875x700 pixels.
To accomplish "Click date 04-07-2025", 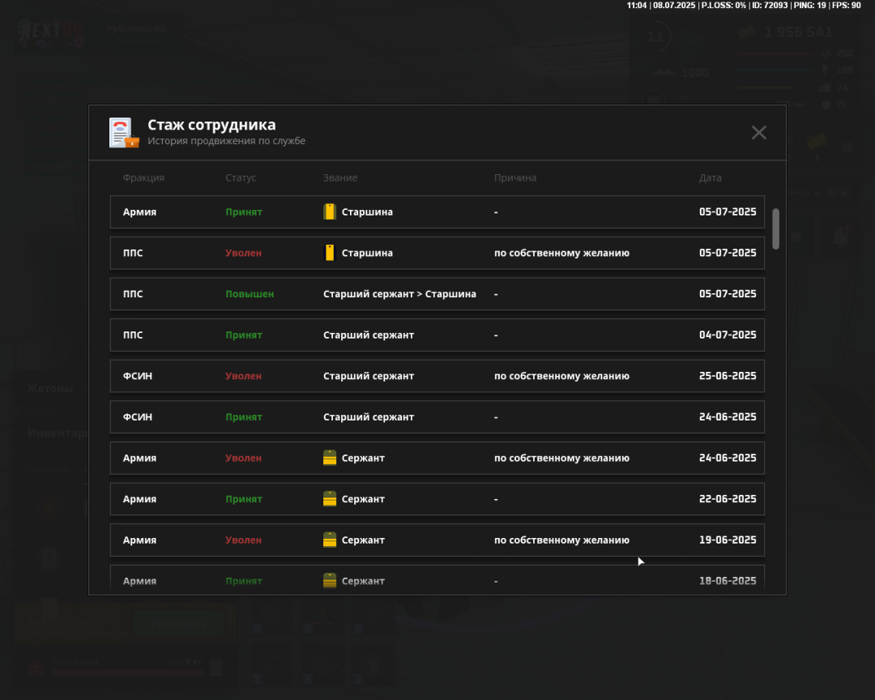I will [728, 335].
